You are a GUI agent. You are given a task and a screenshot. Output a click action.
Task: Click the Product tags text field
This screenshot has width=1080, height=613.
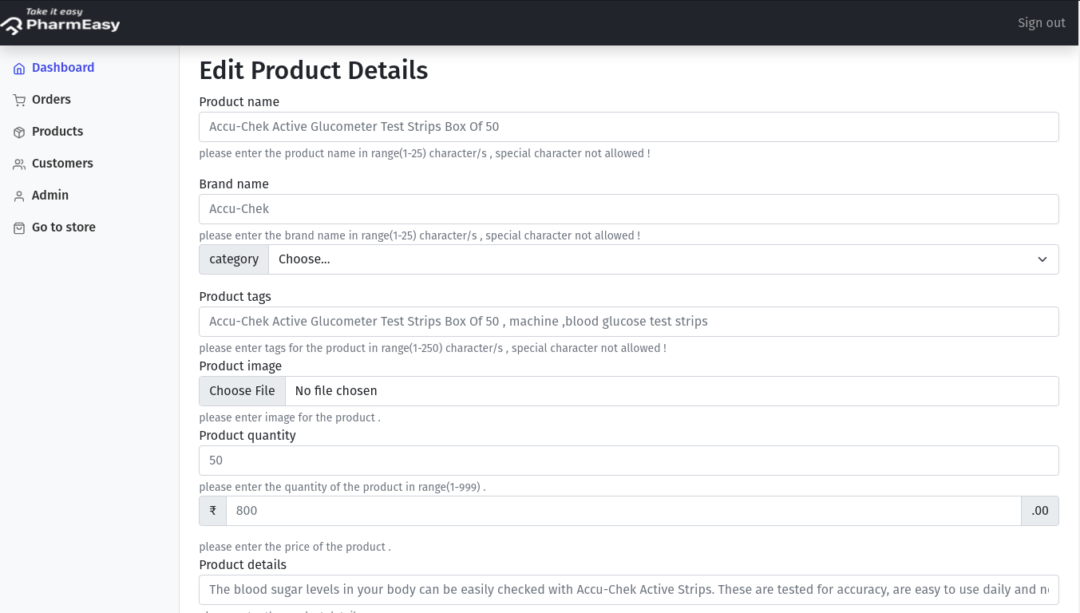pos(628,322)
